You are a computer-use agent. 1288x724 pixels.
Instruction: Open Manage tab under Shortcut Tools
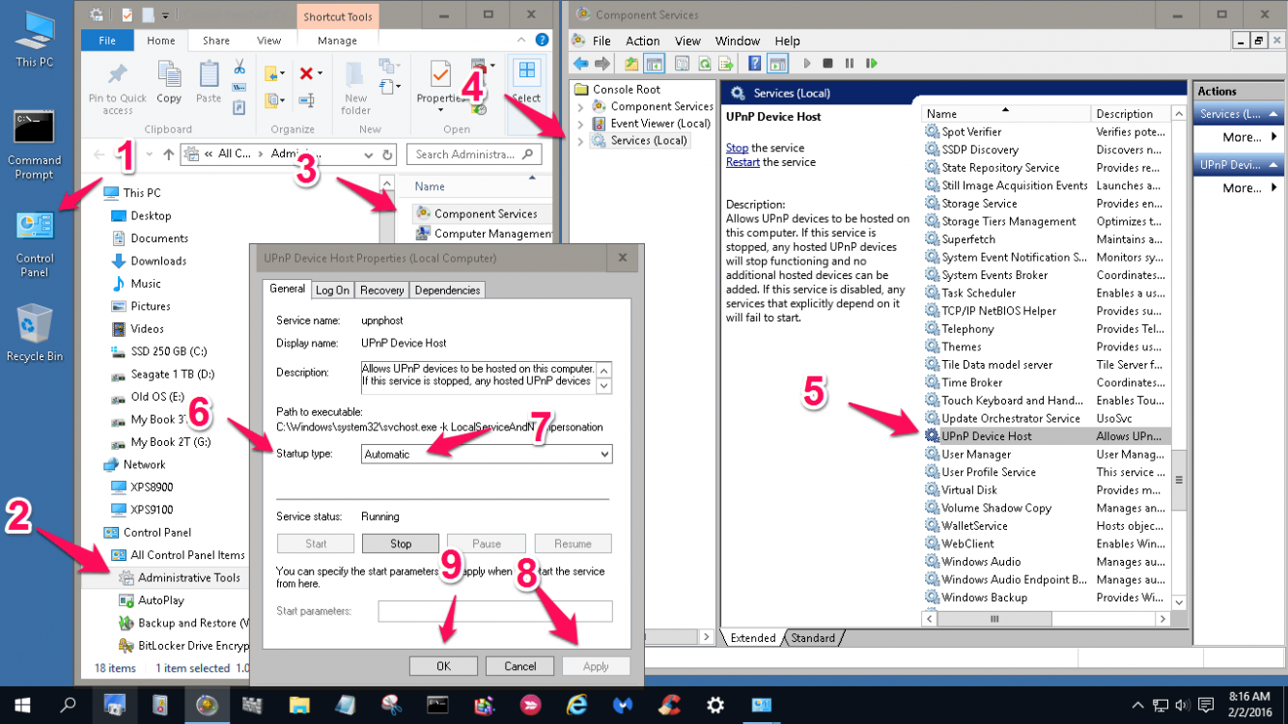click(x=337, y=41)
